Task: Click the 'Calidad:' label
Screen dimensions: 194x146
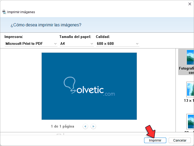Action: click(103, 37)
